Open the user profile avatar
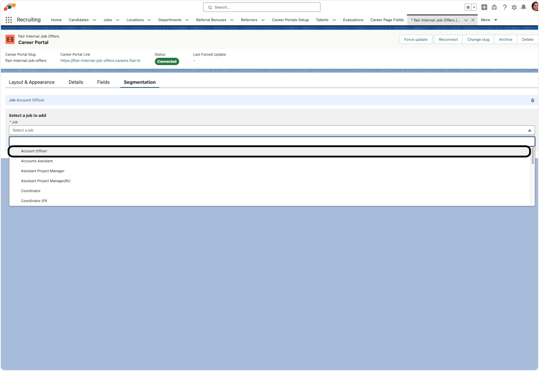The height and width of the screenshot is (371, 539). [533, 7]
